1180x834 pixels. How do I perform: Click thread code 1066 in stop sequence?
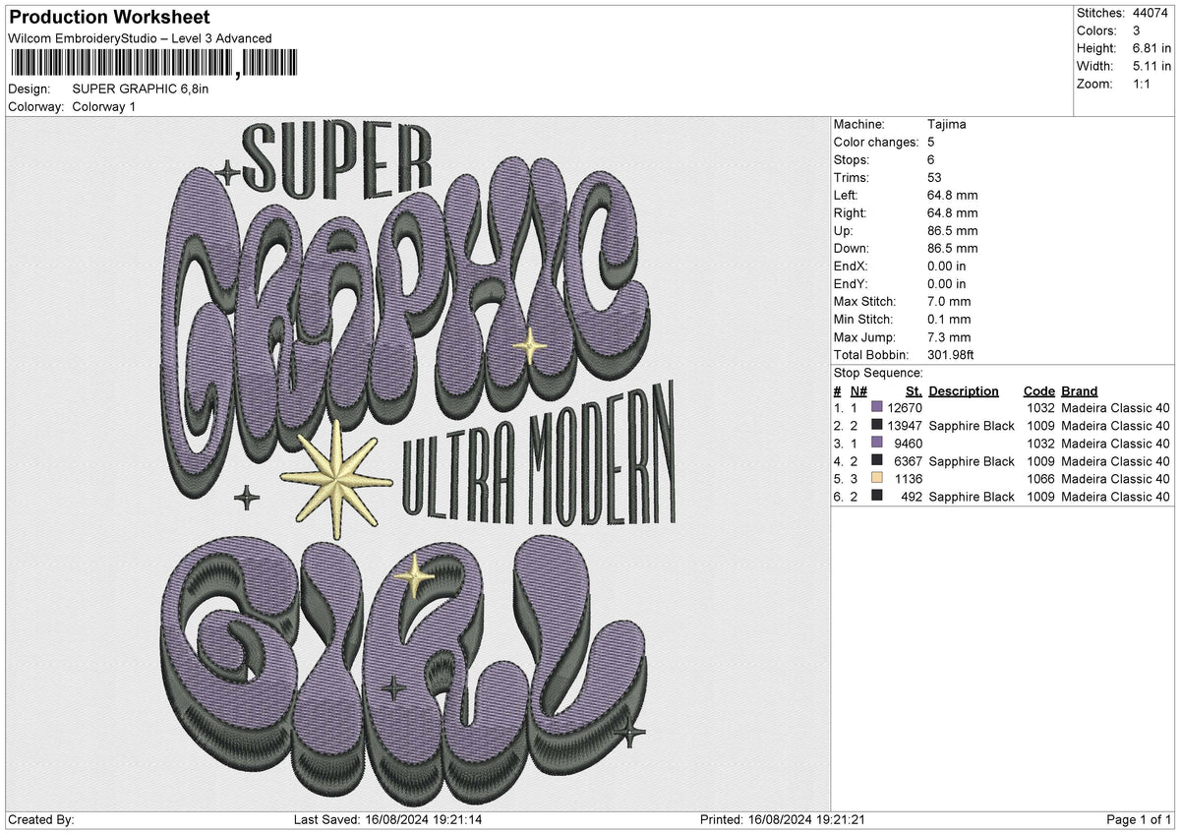click(1040, 479)
